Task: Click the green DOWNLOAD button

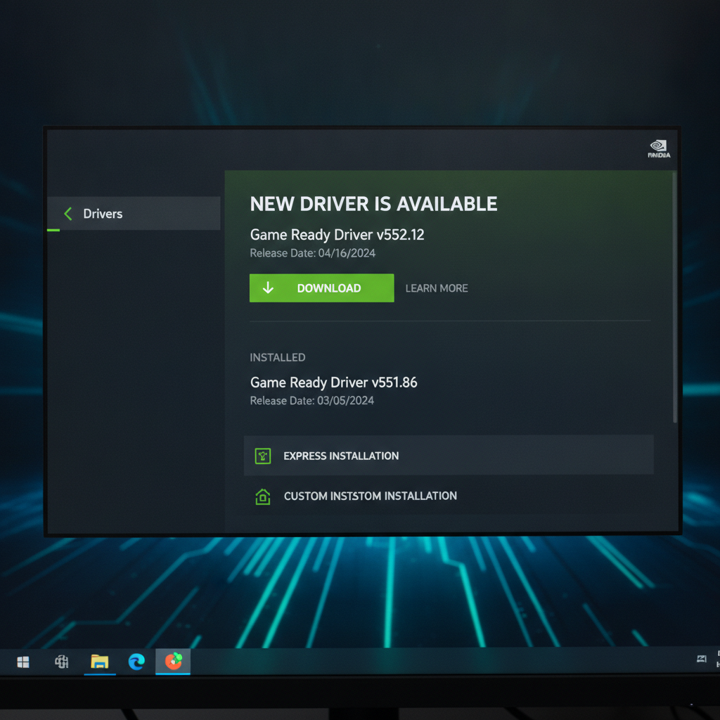Action: [x=321, y=288]
